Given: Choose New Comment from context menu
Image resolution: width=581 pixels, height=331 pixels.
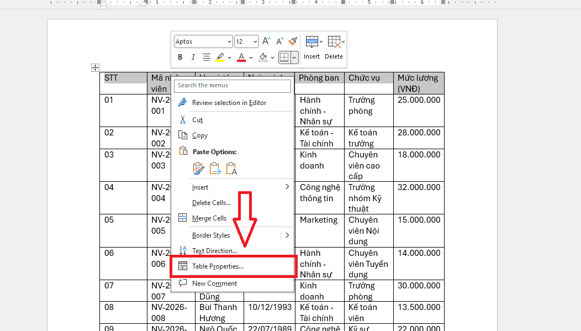Looking at the screenshot, I should (233, 283).
